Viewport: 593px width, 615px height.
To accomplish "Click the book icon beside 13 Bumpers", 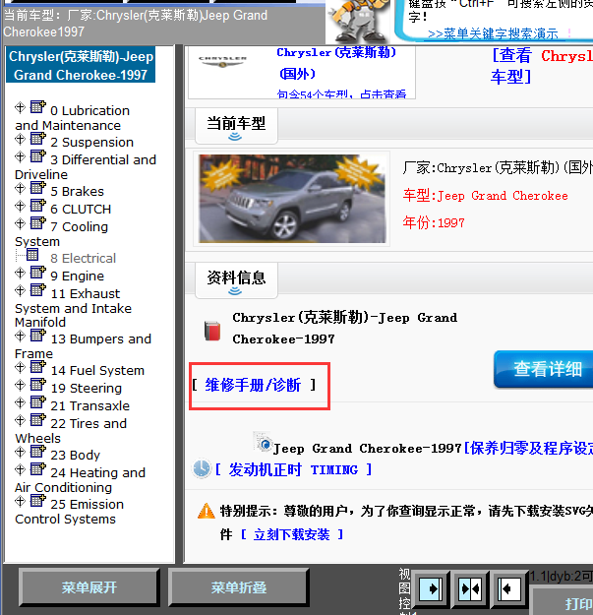I will [x=38, y=336].
